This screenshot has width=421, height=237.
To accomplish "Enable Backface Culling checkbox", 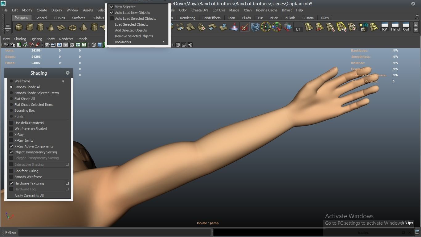I will coord(11,171).
